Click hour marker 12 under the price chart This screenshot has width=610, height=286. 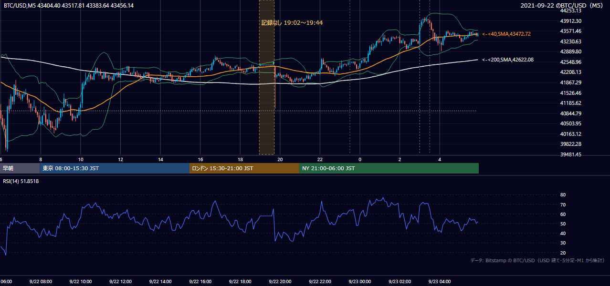coord(120,159)
